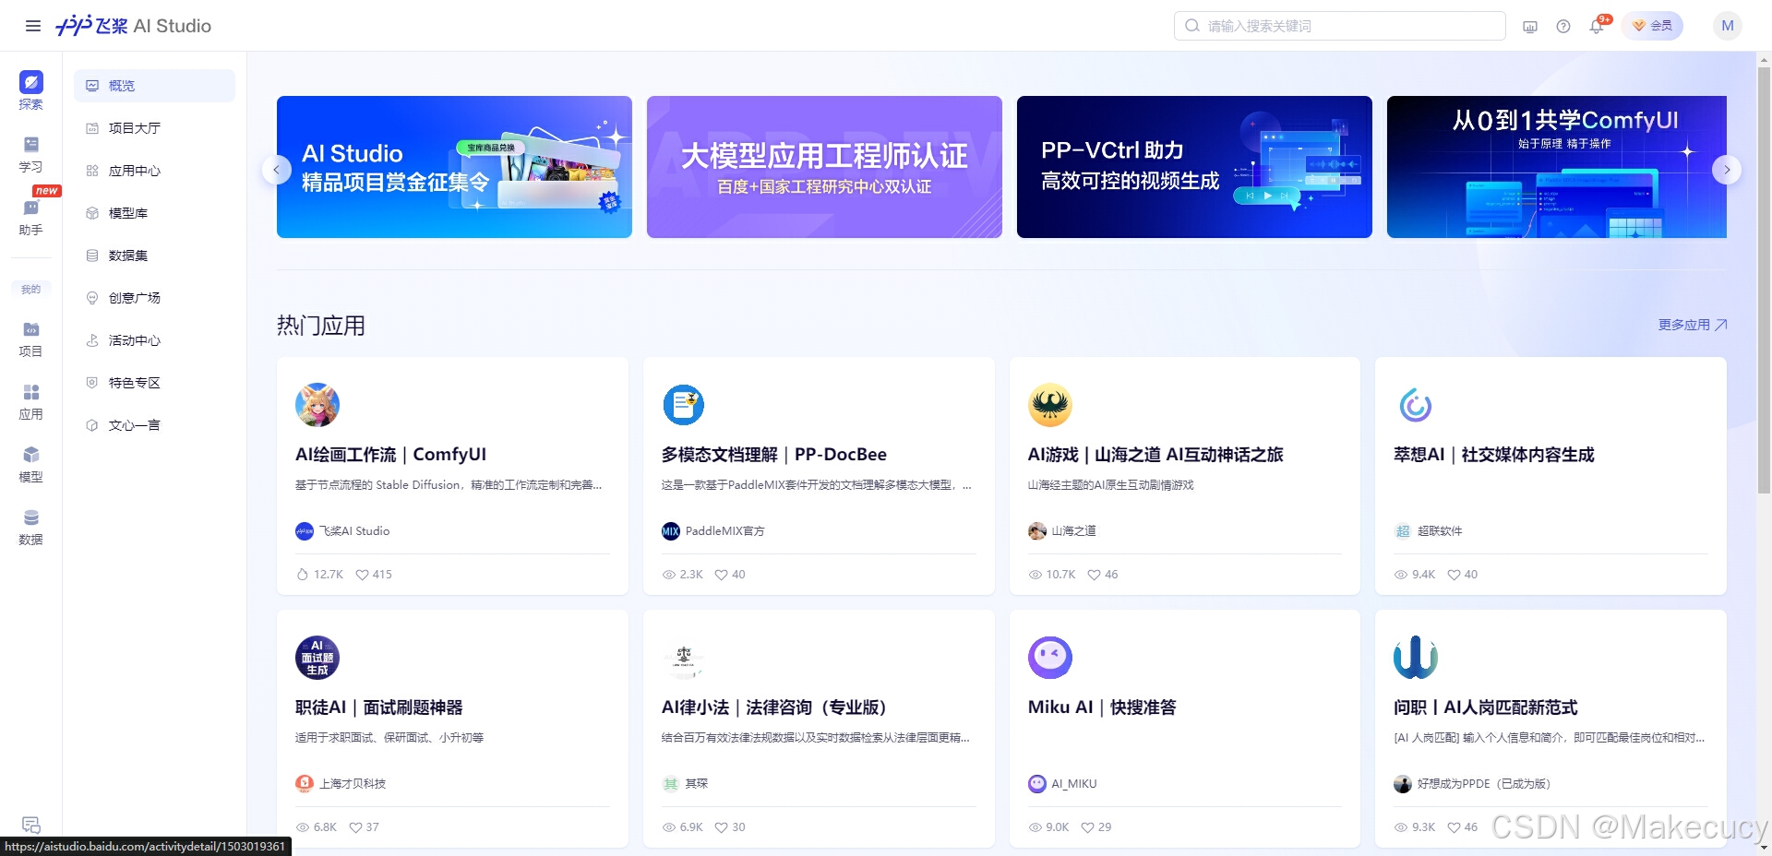Click the 问职 blue W icon

1416,658
